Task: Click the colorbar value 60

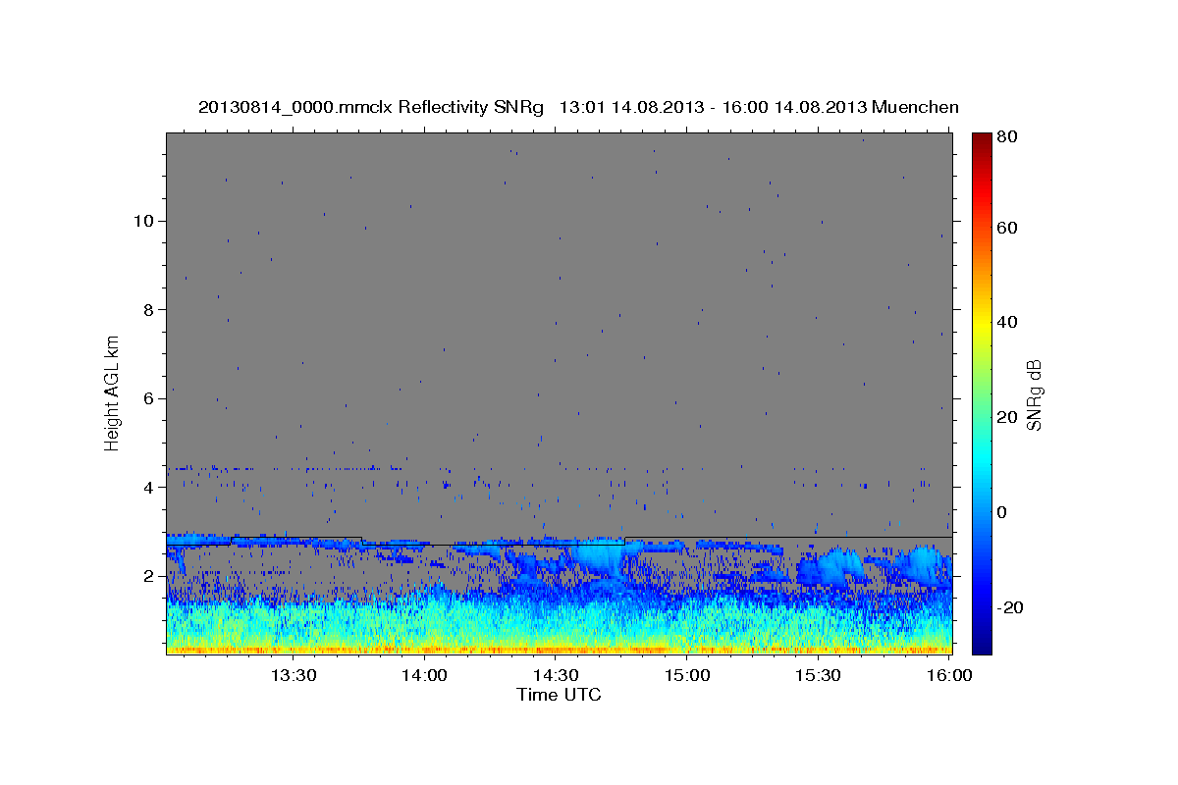Action: click(x=1008, y=228)
